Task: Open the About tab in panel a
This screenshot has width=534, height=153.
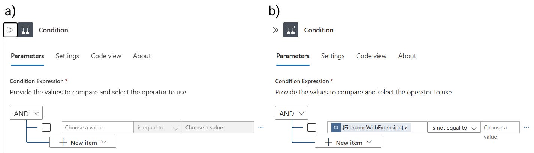Action: [142, 56]
